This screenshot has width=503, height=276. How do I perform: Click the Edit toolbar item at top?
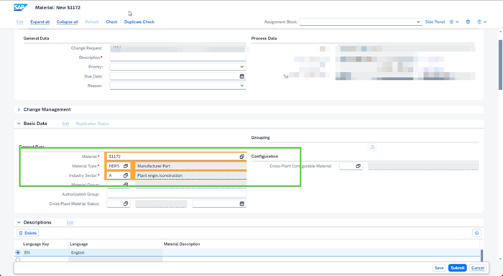click(20, 22)
